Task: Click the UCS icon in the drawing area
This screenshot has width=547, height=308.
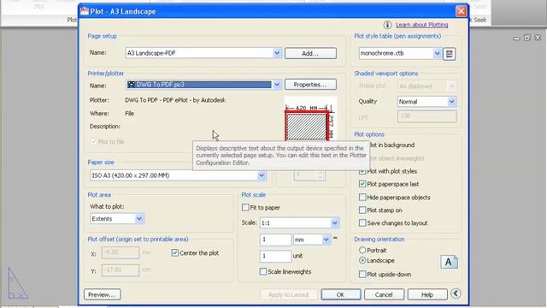Action: tap(17, 283)
